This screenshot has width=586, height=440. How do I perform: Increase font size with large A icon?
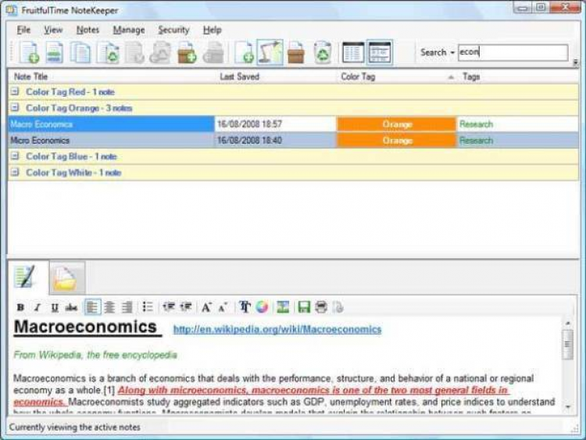pyautogui.click(x=206, y=307)
